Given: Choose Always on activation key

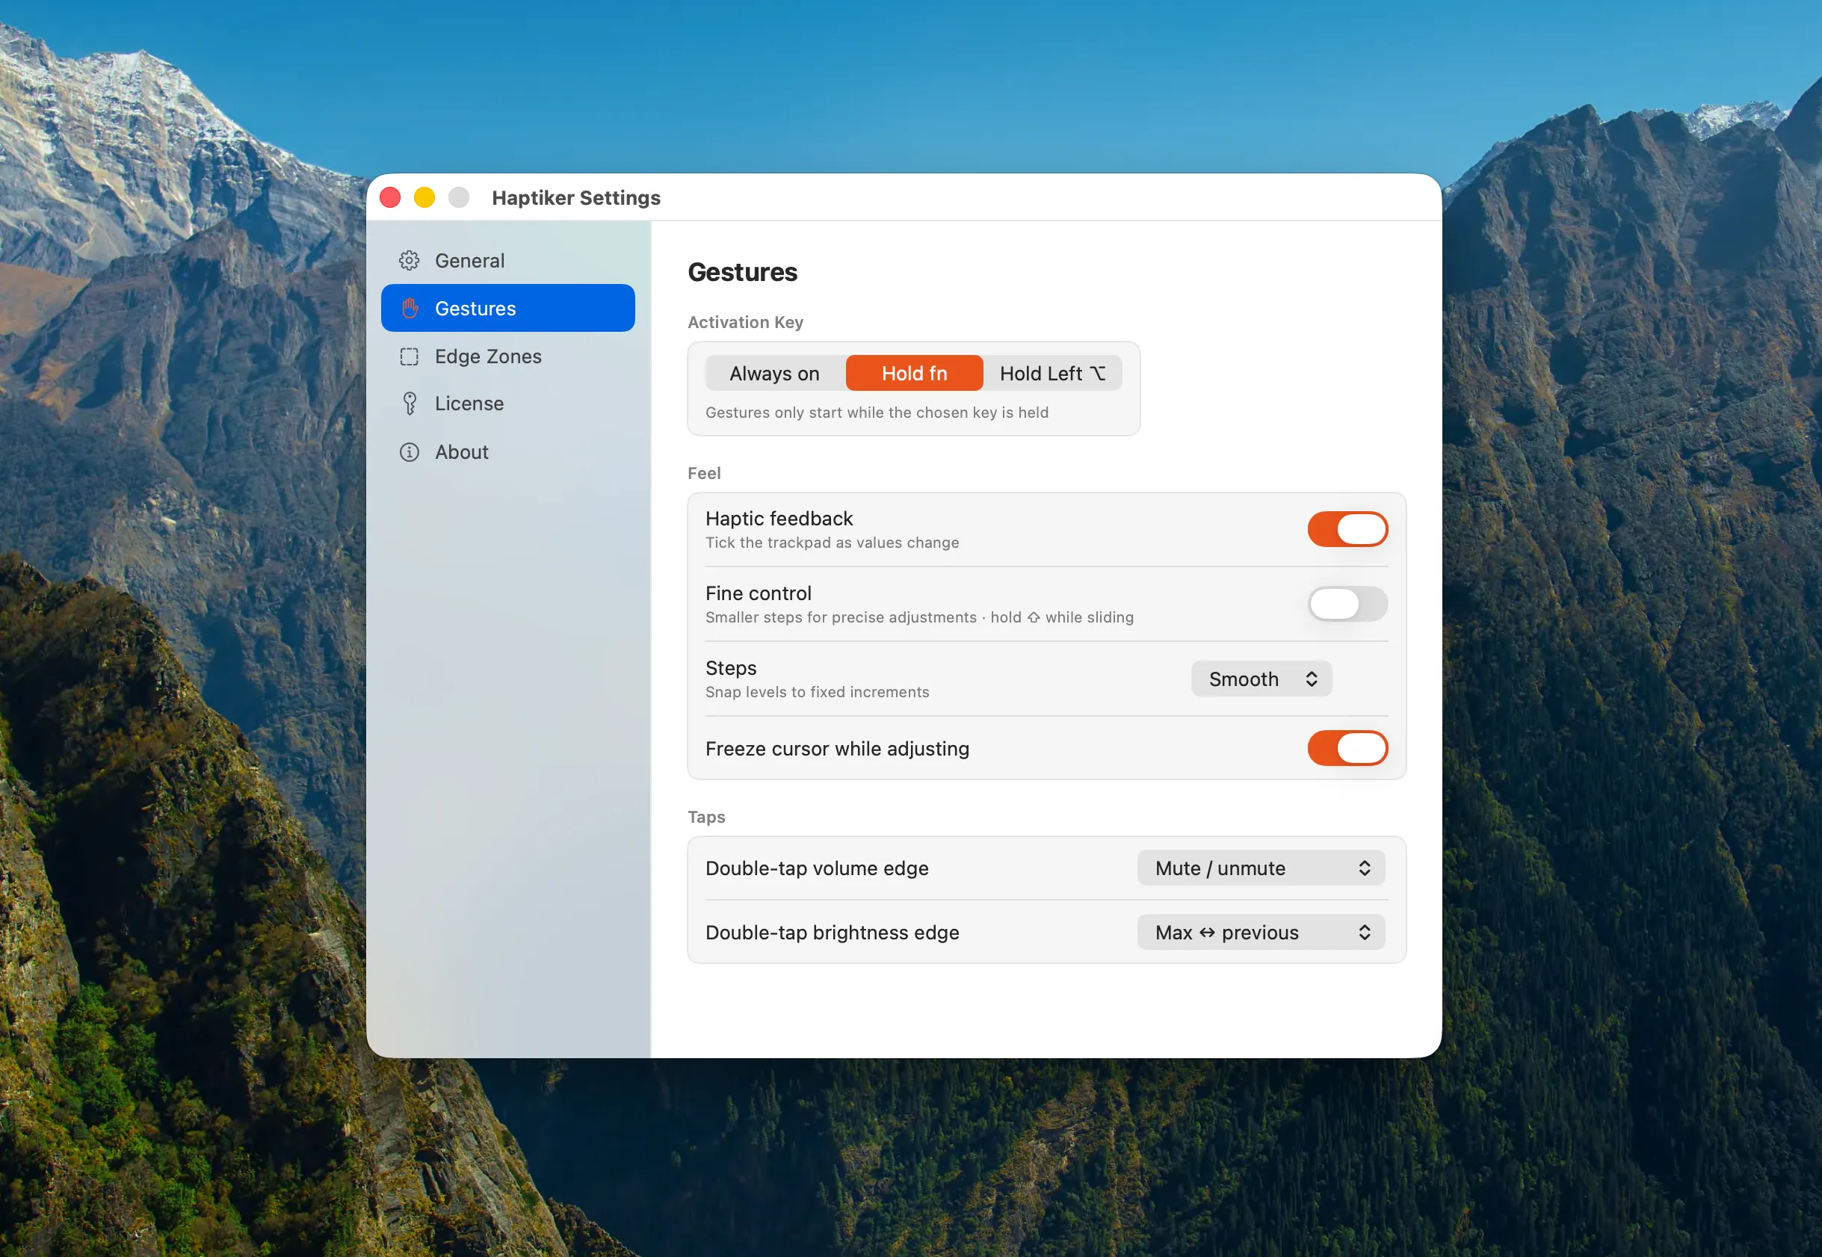Looking at the screenshot, I should [775, 374].
